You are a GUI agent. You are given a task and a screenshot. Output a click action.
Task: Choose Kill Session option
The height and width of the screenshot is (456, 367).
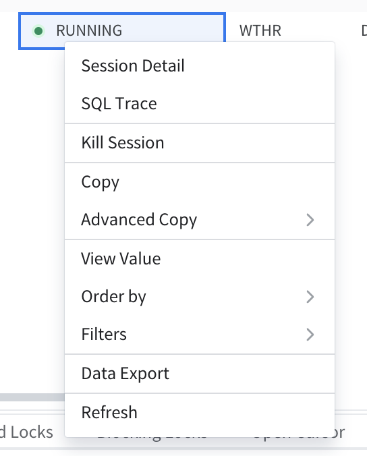[200, 143]
